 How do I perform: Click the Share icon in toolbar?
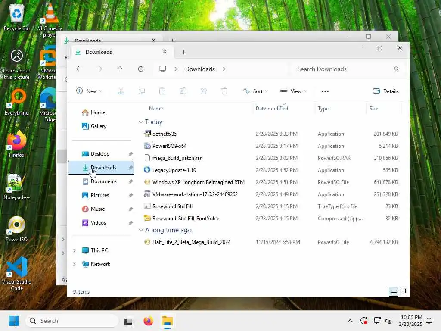click(x=204, y=91)
